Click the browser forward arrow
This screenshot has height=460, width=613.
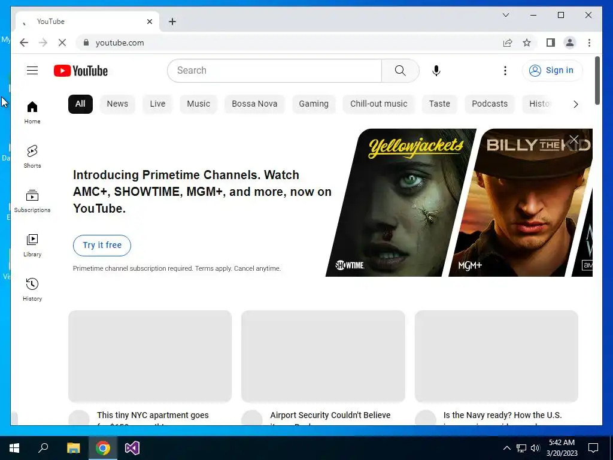pyautogui.click(x=43, y=43)
